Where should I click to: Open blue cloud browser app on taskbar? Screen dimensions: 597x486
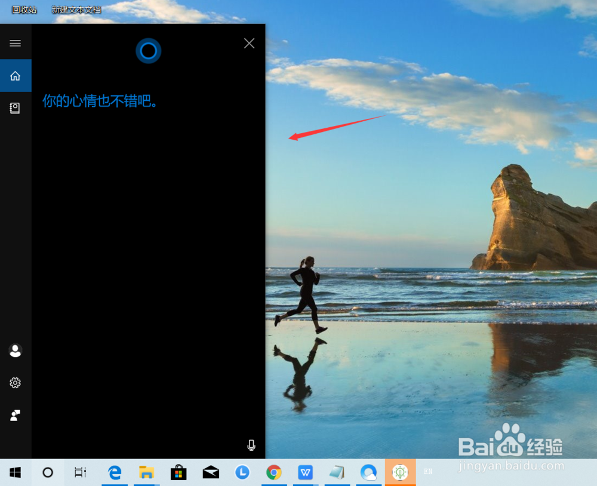(x=368, y=472)
